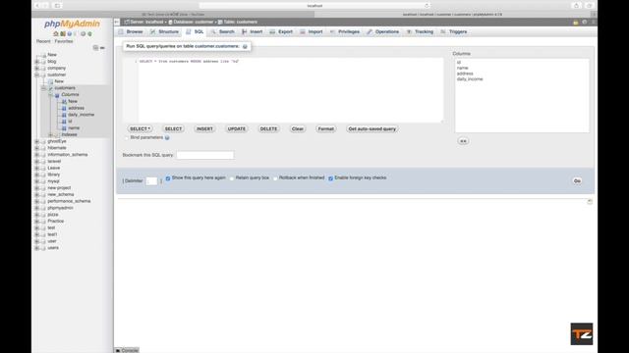Click the DELETE query template button

point(268,128)
